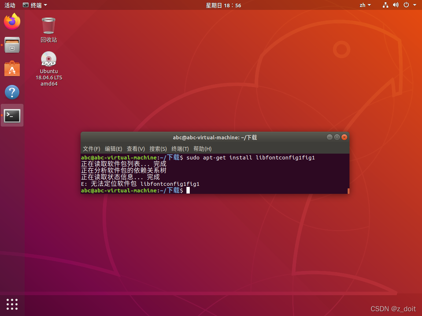Launch the Files application from the dock

(12, 45)
